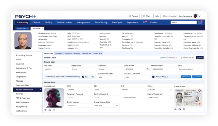Switch to the Insurance tab
The width and height of the screenshot is (218, 126).
59,53
